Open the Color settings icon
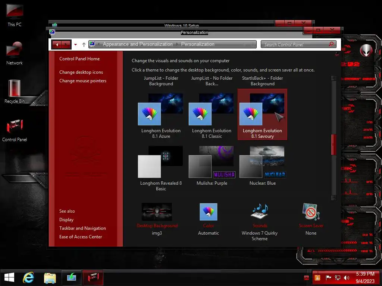Viewport: 382px width, 286px height. [208, 212]
